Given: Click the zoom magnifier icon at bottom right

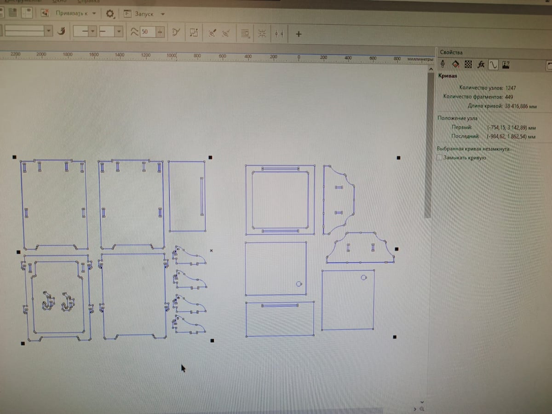Looking at the screenshot, I should pyautogui.click(x=422, y=409).
